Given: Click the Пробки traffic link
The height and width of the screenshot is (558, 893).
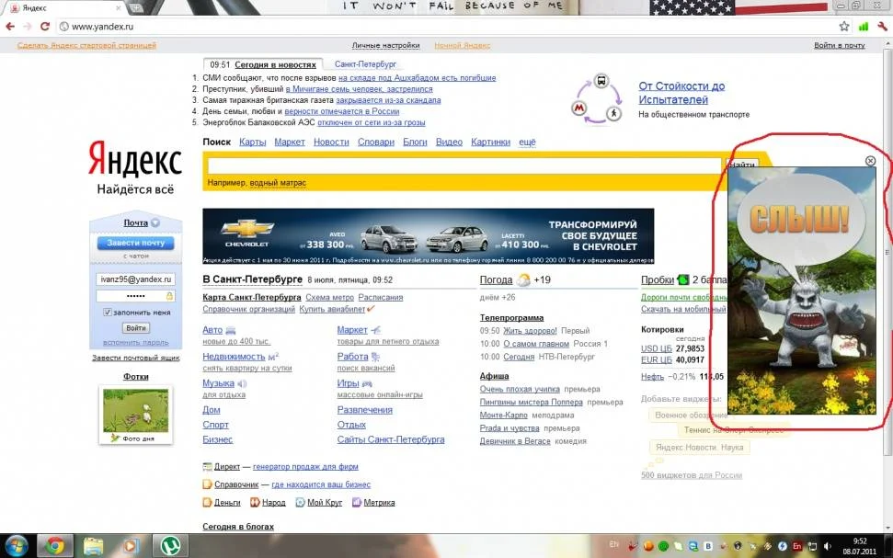Looking at the screenshot, I should [658, 280].
